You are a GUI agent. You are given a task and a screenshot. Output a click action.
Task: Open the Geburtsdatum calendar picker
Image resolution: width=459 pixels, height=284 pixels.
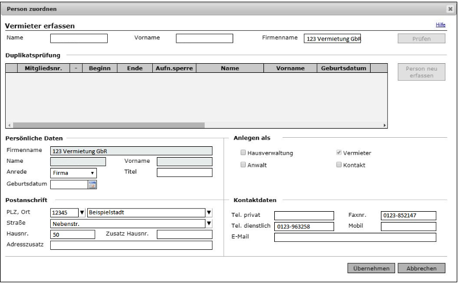92,184
